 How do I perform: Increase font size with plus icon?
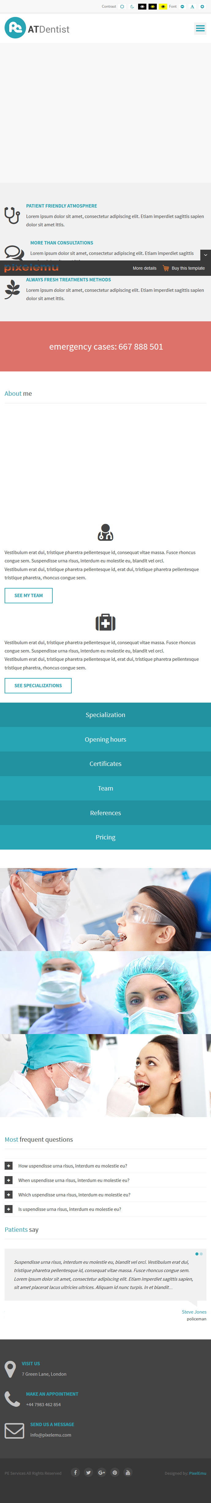202,6
